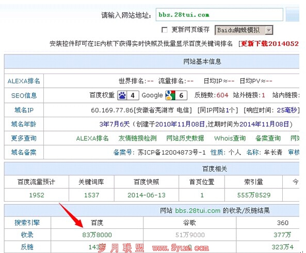306x253 pixels.
Task: Open the 友情链接检测 link
Action: [x=137, y=138]
